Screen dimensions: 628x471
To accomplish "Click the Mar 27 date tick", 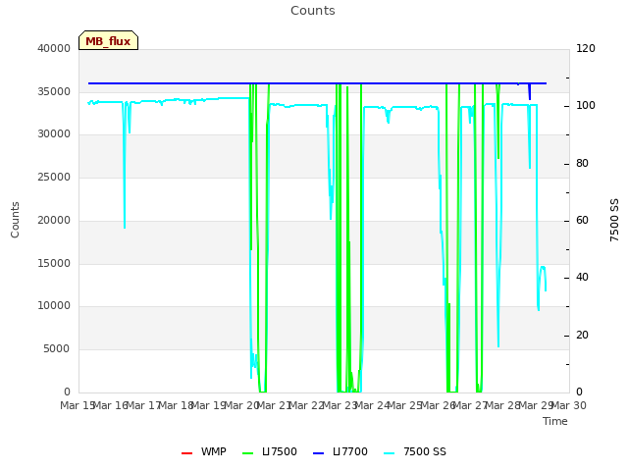I will (x=471, y=405).
